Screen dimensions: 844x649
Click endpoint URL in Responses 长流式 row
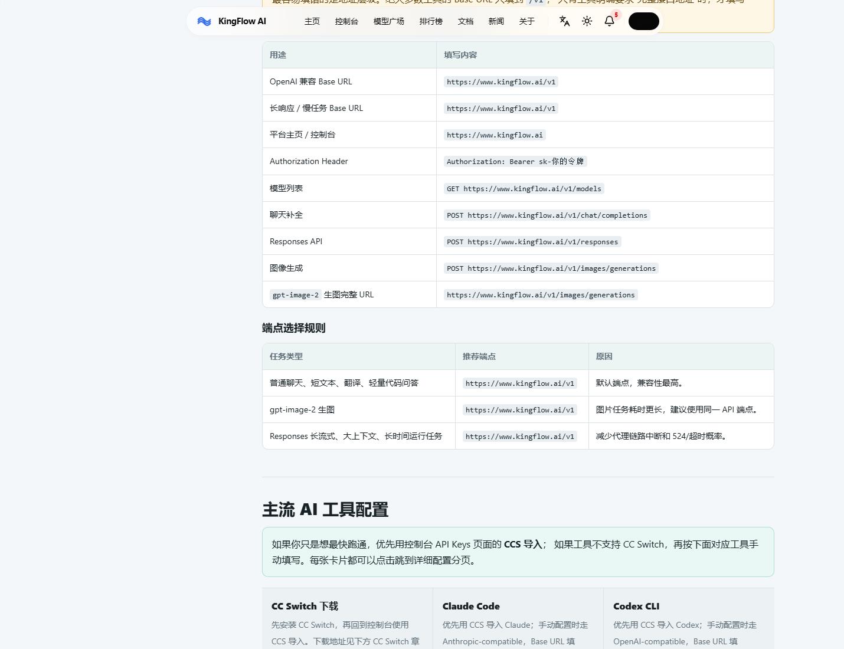click(520, 437)
